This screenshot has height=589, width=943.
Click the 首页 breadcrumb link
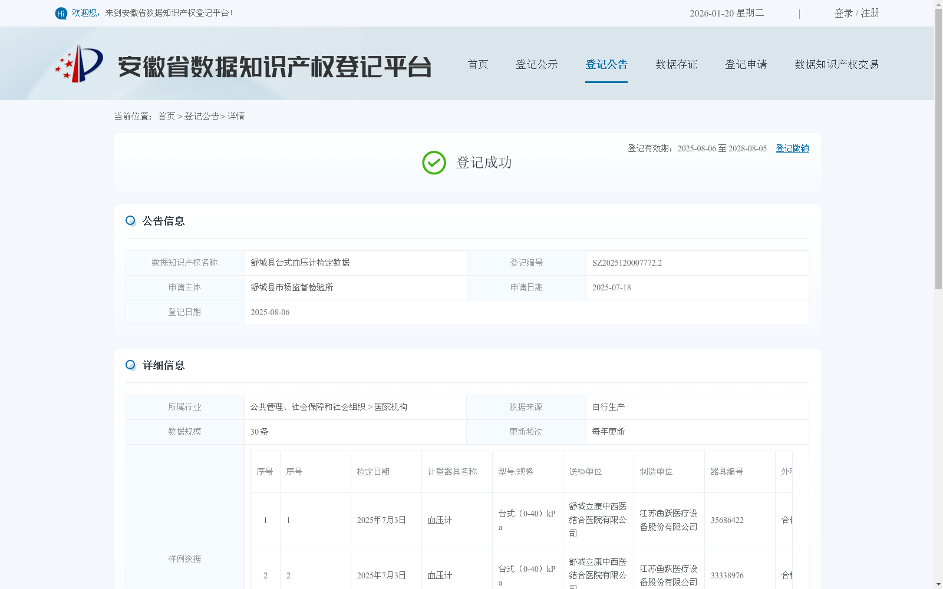(166, 116)
